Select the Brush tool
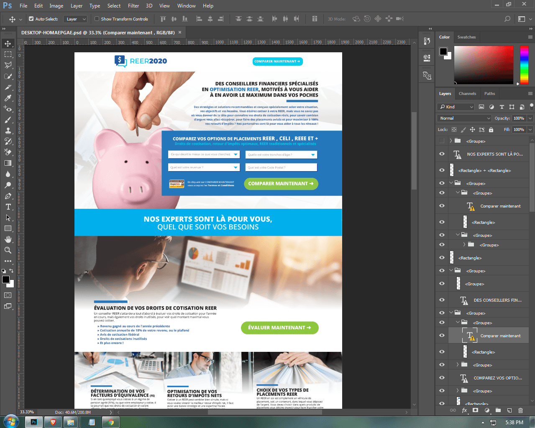The image size is (535, 428). pos(8,120)
